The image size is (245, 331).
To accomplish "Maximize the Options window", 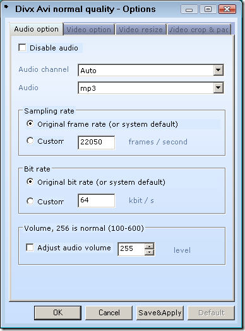I will point(208,9).
